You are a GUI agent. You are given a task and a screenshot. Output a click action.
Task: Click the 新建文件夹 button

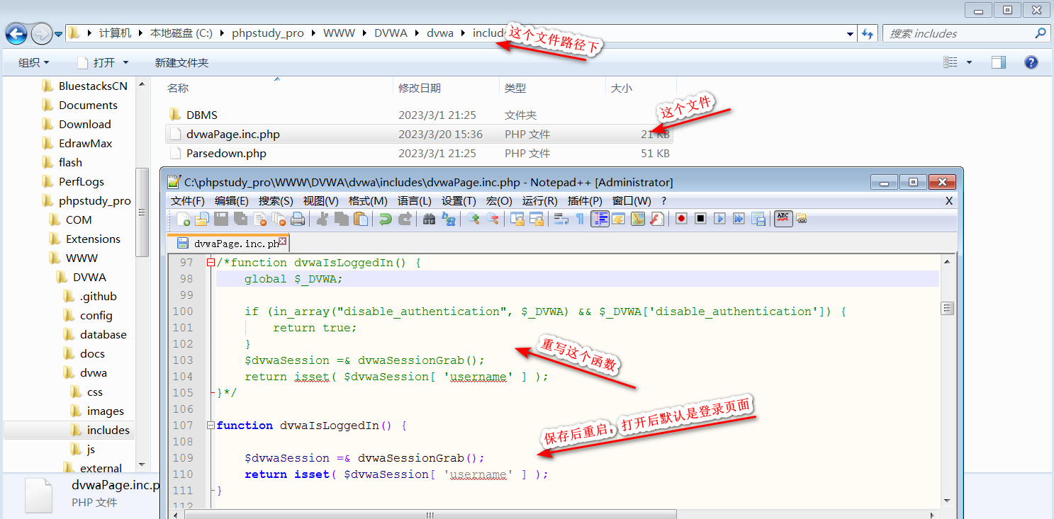point(181,62)
